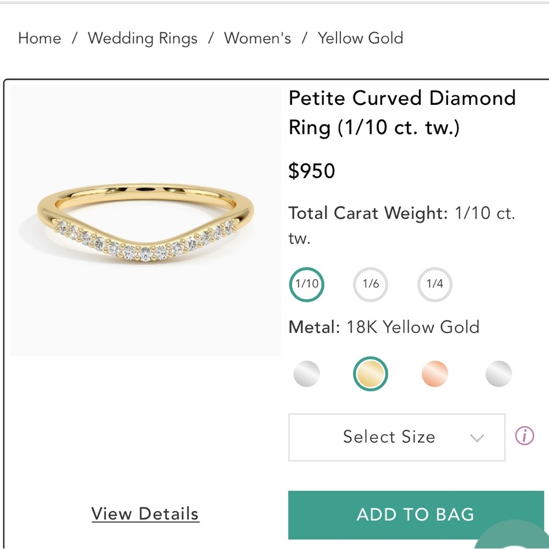This screenshot has width=549, height=549.
Task: Click the Select Size chevron arrow
Action: point(478,438)
